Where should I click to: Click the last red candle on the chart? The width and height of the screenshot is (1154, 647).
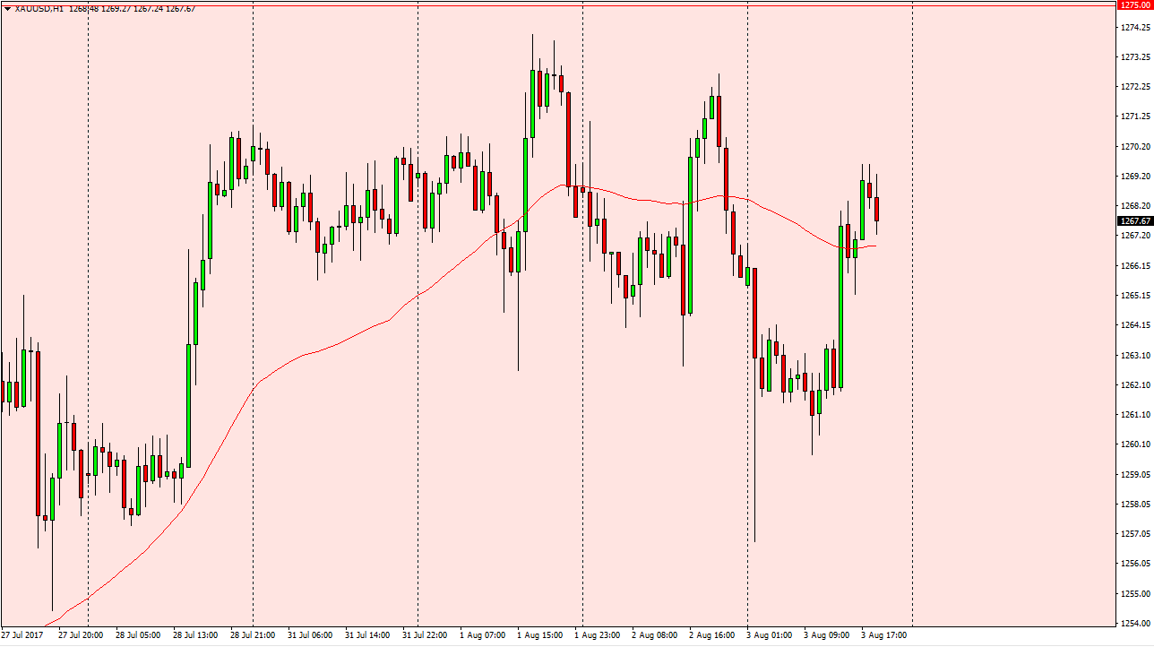point(877,209)
